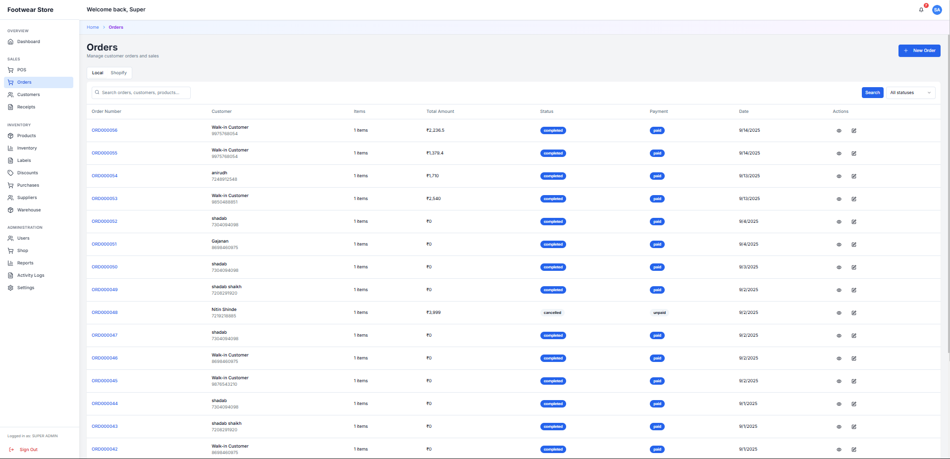Edit order ORD000053 pencil icon
Image resolution: width=950 pixels, height=459 pixels.
click(x=854, y=199)
